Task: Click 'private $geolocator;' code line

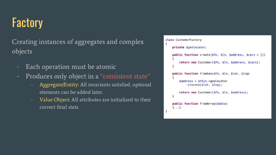Action: pyautogui.click(x=189, y=47)
